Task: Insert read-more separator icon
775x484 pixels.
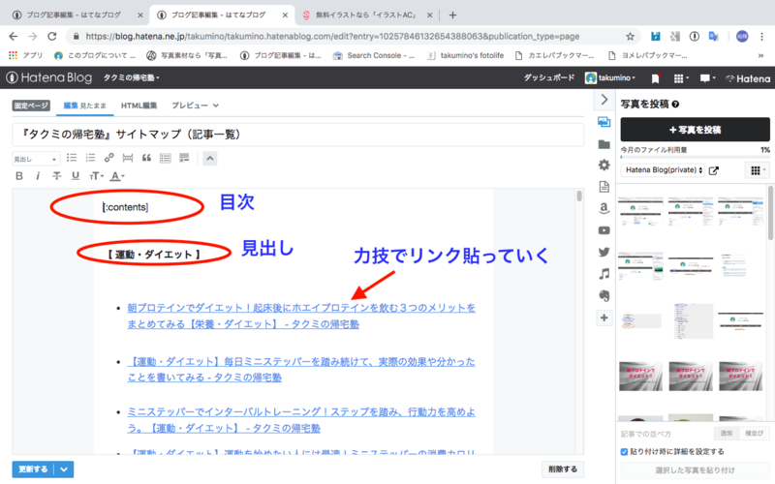Action: click(x=128, y=158)
